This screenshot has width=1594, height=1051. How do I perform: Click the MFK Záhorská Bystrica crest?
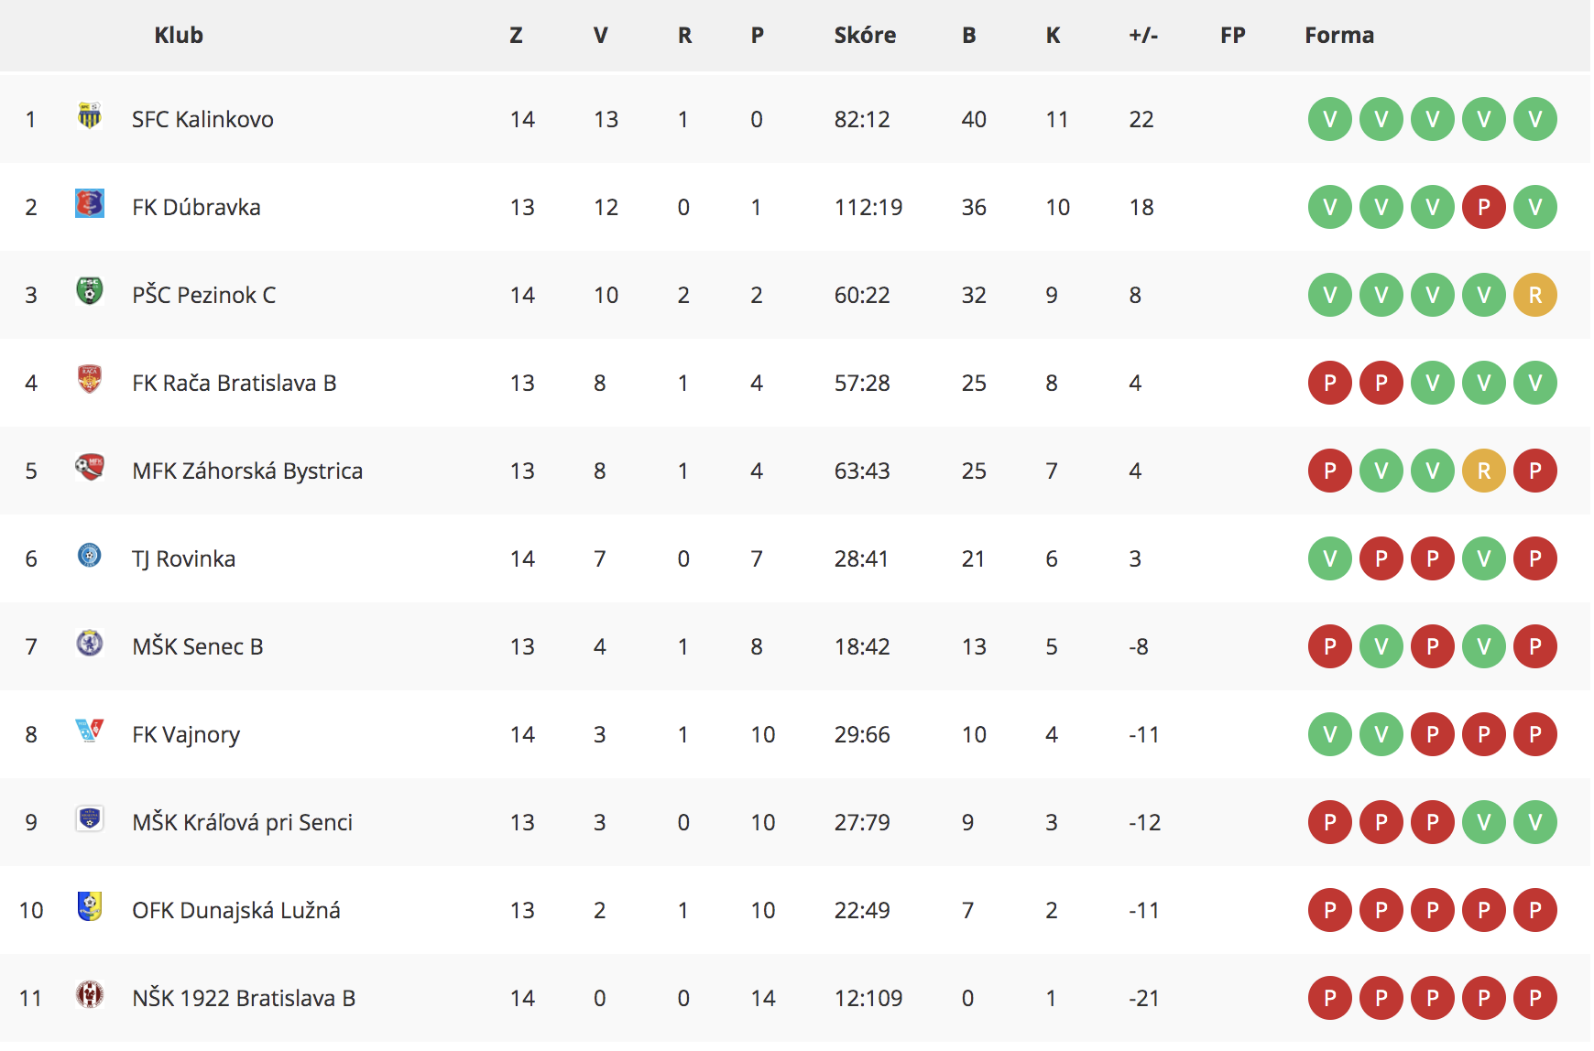pos(89,467)
